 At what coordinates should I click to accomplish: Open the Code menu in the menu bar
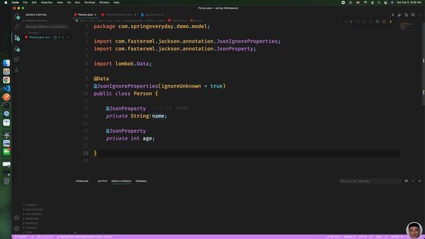[x=15, y=3]
